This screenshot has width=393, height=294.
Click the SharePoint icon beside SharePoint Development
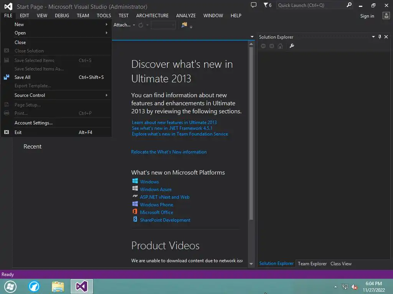click(x=135, y=219)
